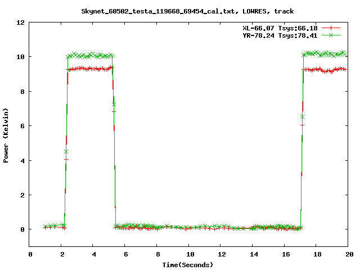Click green rising-edge marker near 4.5 Kelvin
Viewport: 360px width, 270px height.
(x=66, y=152)
